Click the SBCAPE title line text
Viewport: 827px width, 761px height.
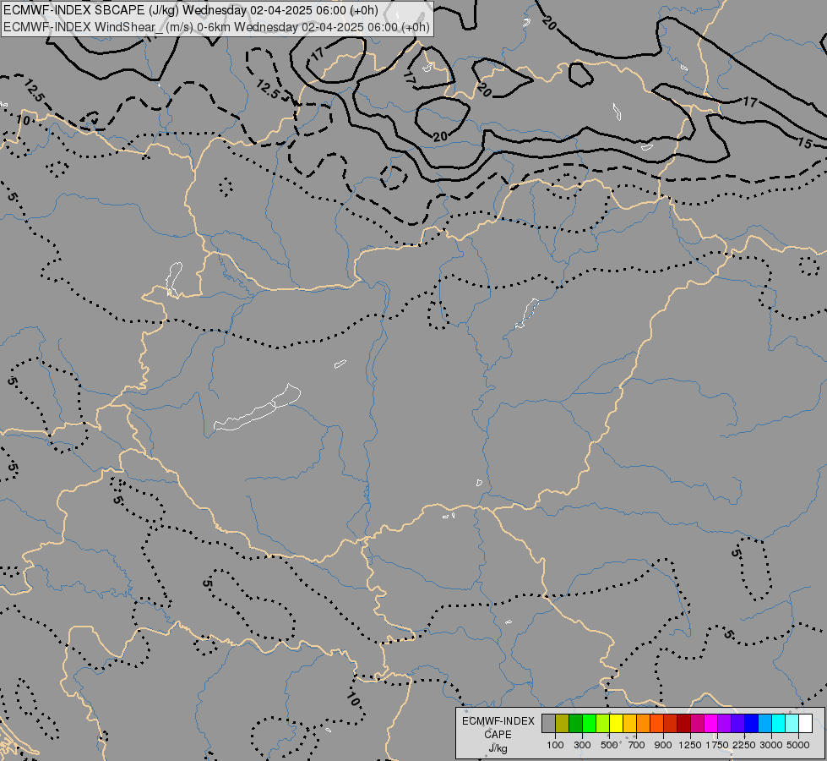point(190,10)
